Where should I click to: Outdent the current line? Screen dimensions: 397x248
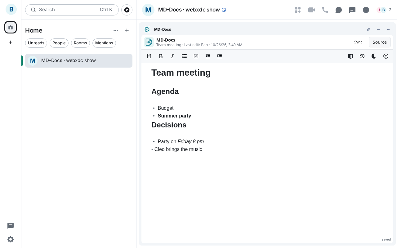click(208, 56)
